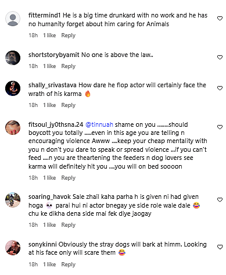
Task: Reply to the 'No one is above the law' comment
Action: [68, 66]
